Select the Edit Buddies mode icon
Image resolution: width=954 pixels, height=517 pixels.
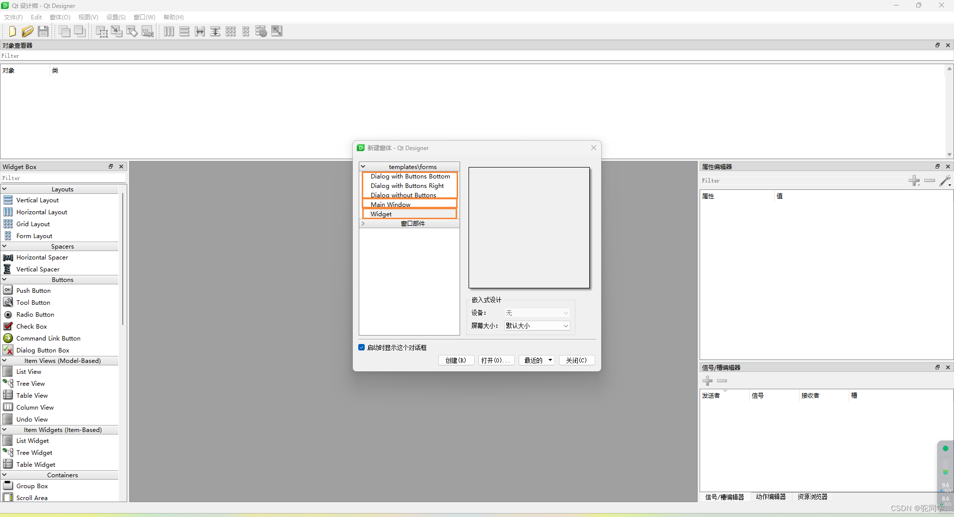click(x=132, y=31)
